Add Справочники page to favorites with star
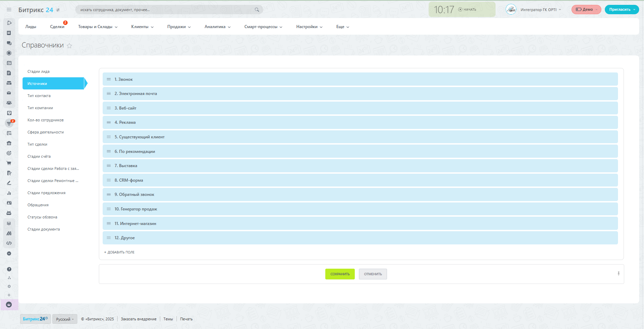This screenshot has width=644, height=329. point(69,45)
